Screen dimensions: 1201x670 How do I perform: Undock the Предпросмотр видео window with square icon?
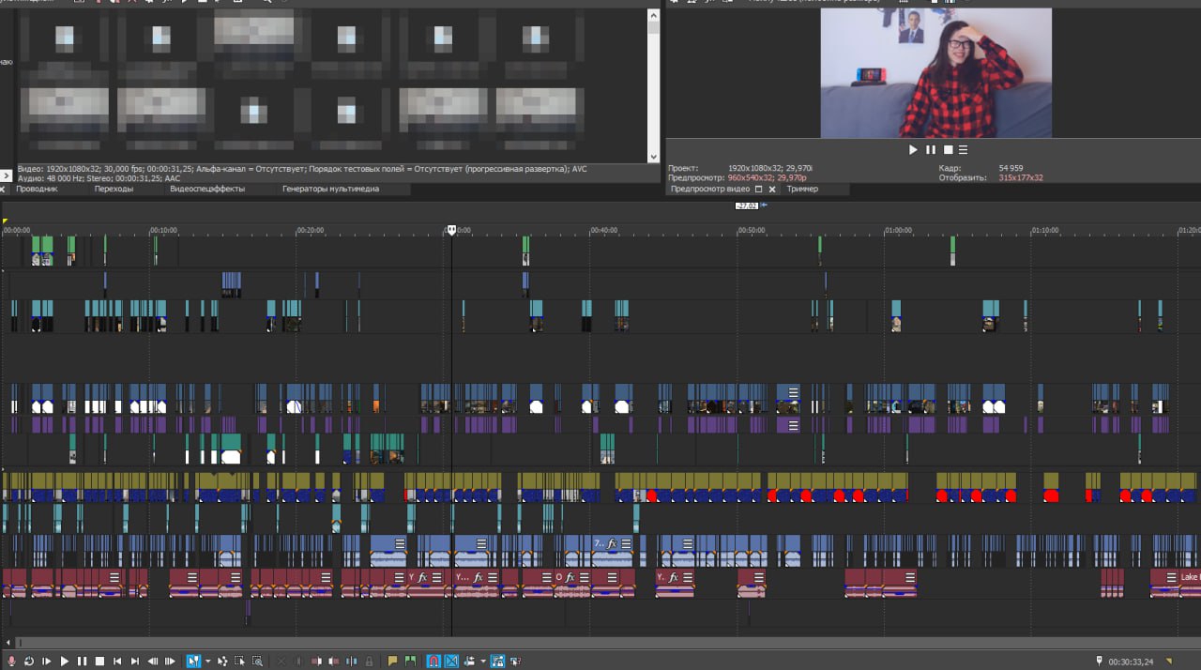[759, 189]
